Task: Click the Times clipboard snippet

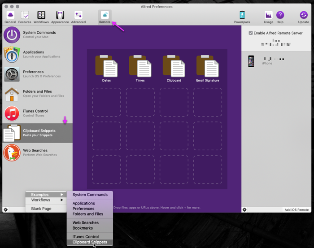Action: click(x=140, y=69)
